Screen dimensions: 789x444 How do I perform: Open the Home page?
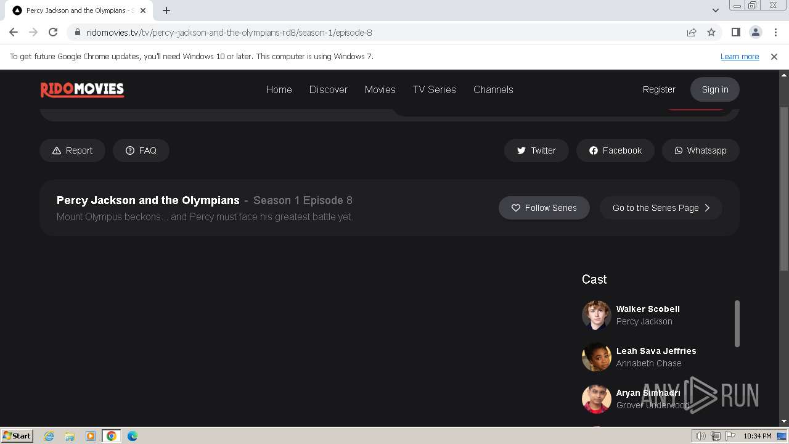279,89
